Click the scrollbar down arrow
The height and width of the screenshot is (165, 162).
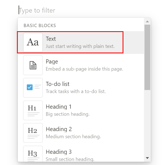coord(147,158)
